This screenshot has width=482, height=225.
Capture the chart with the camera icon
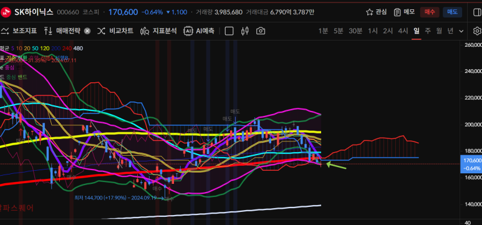[261, 31]
